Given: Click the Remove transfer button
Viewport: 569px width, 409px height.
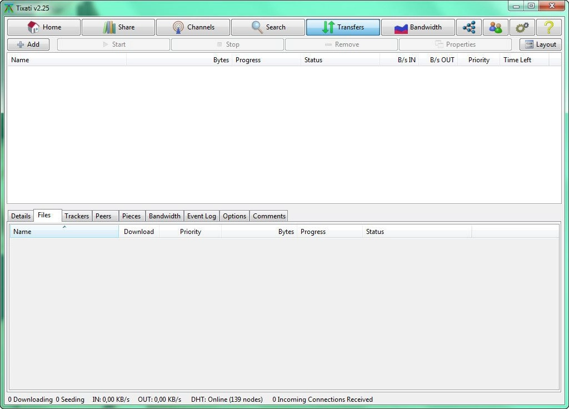Looking at the screenshot, I should (342, 44).
